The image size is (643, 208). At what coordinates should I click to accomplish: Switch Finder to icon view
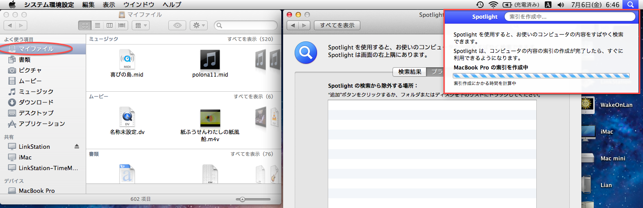pyautogui.click(x=85, y=25)
